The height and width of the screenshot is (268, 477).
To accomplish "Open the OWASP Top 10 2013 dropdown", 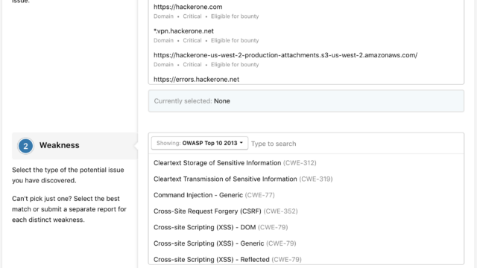I will [x=200, y=143].
